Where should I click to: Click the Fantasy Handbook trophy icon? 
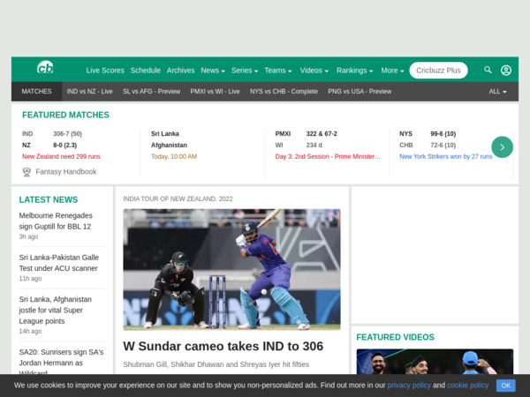coord(26,172)
